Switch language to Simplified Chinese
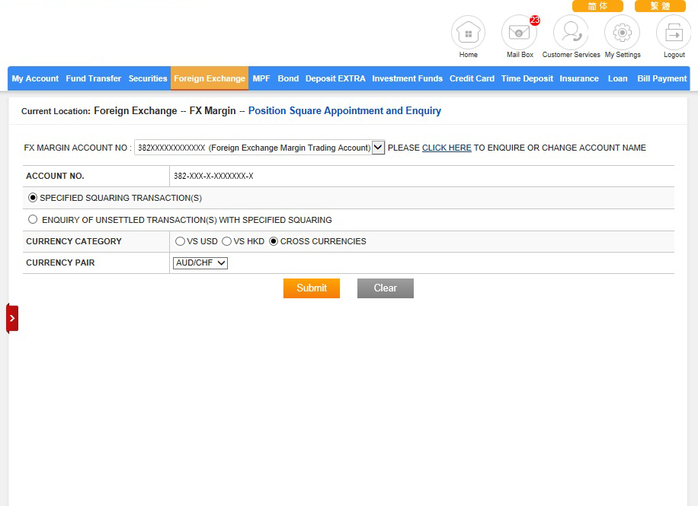Viewport: 698px width, 506px height. pos(597,6)
